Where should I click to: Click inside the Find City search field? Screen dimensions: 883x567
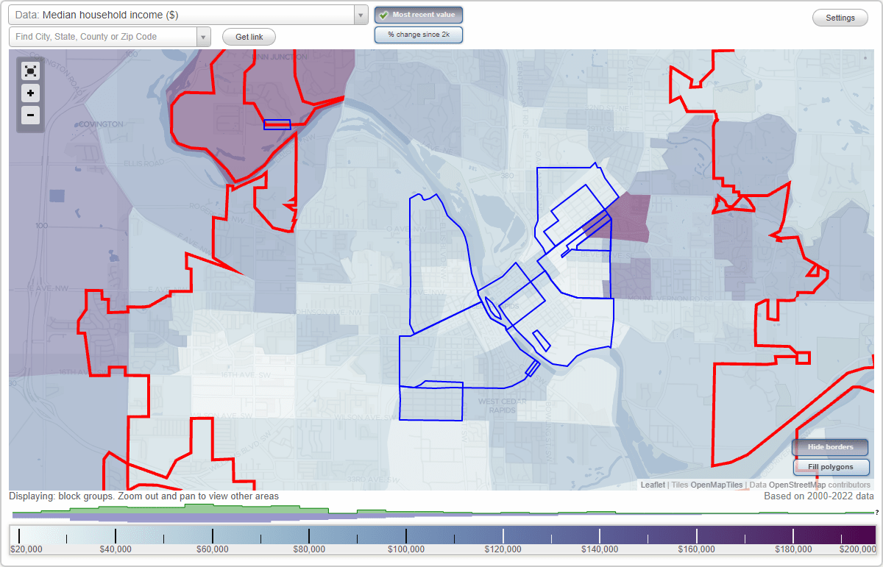pos(103,36)
